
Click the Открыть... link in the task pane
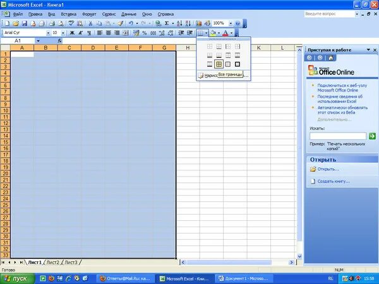328,169
